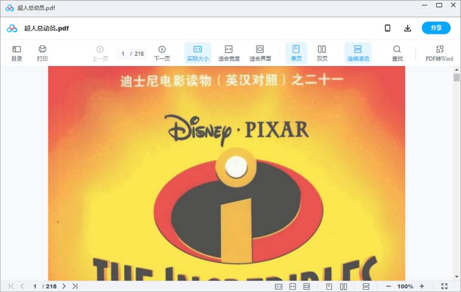Zoom in with the plus button
The image size is (461, 292).
[422, 286]
